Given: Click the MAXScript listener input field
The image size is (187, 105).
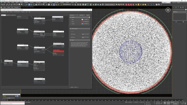Looking at the screenshot, I should pos(13,104).
